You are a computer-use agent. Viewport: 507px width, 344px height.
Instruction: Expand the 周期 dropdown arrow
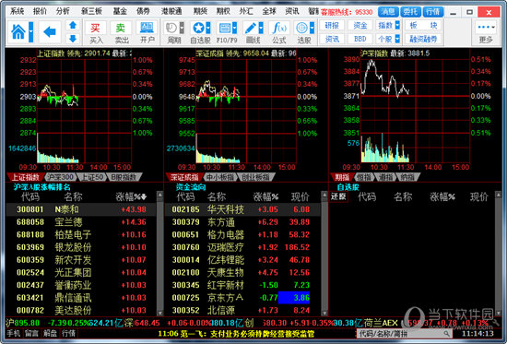click(x=182, y=28)
